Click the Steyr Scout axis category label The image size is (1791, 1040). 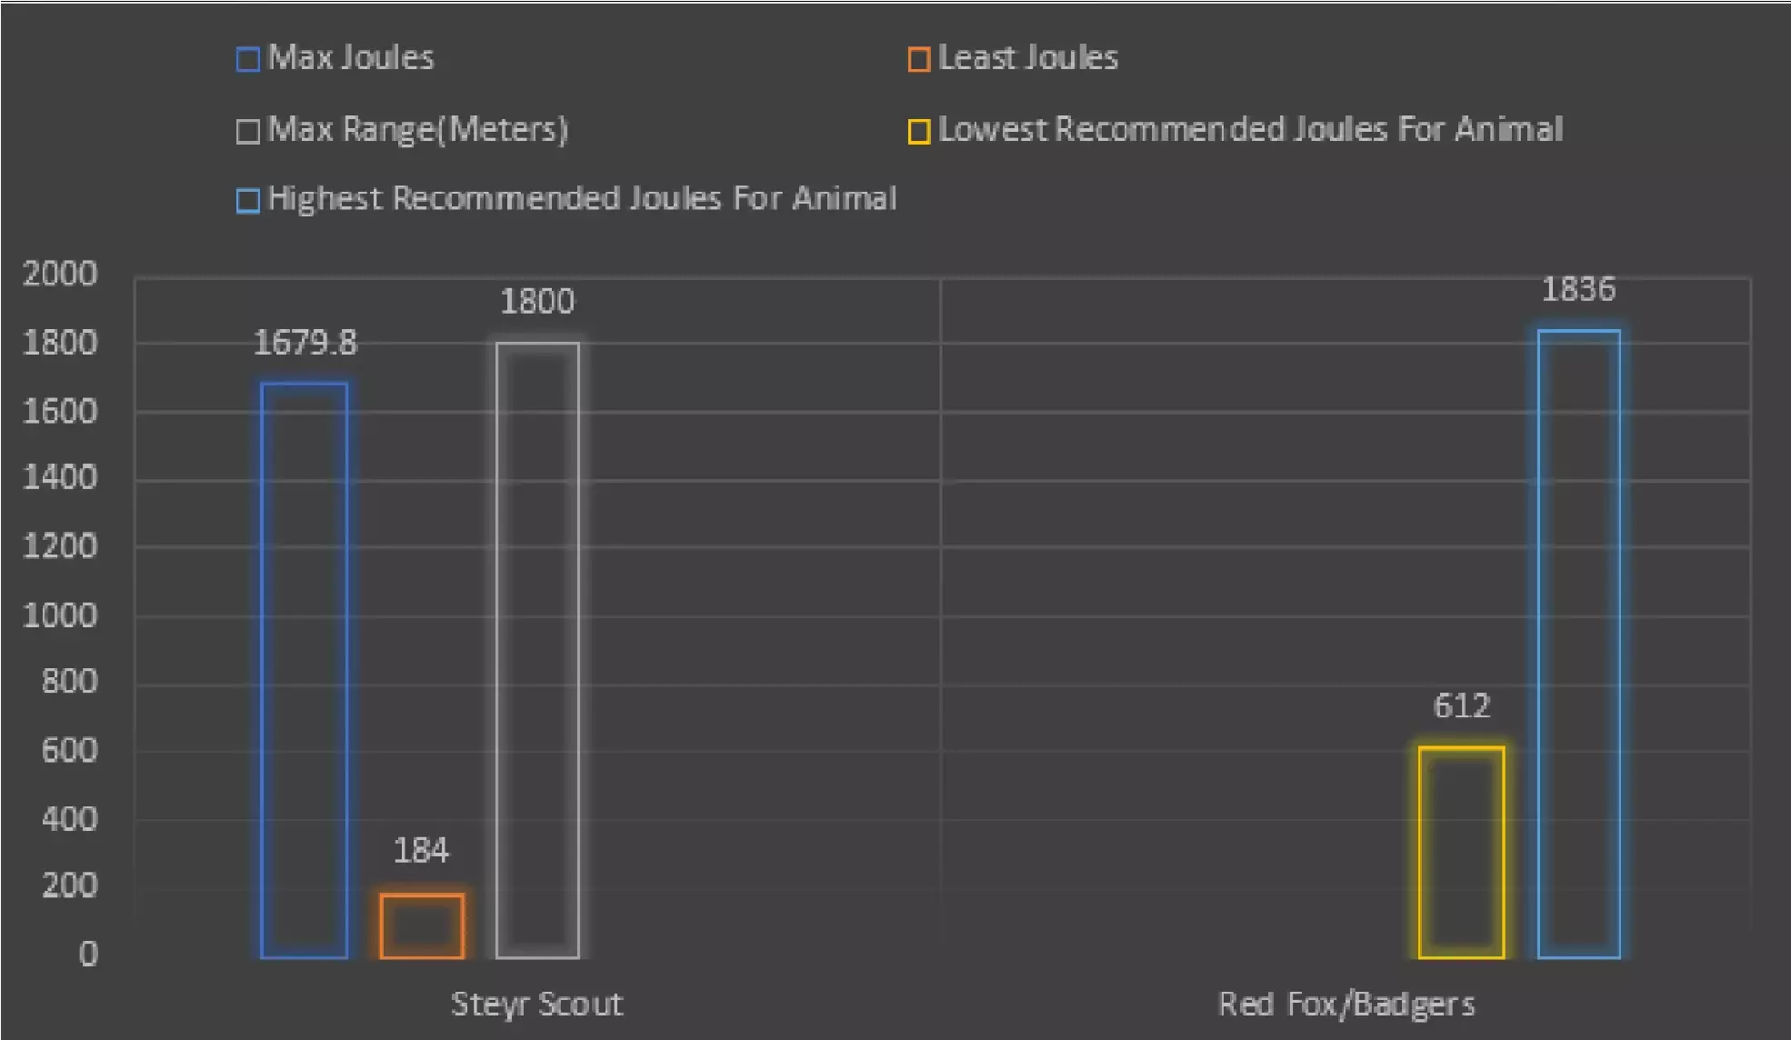tap(536, 1005)
